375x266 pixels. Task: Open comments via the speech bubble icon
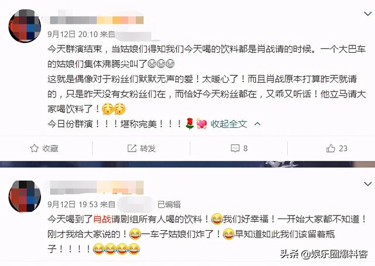[x=235, y=149]
